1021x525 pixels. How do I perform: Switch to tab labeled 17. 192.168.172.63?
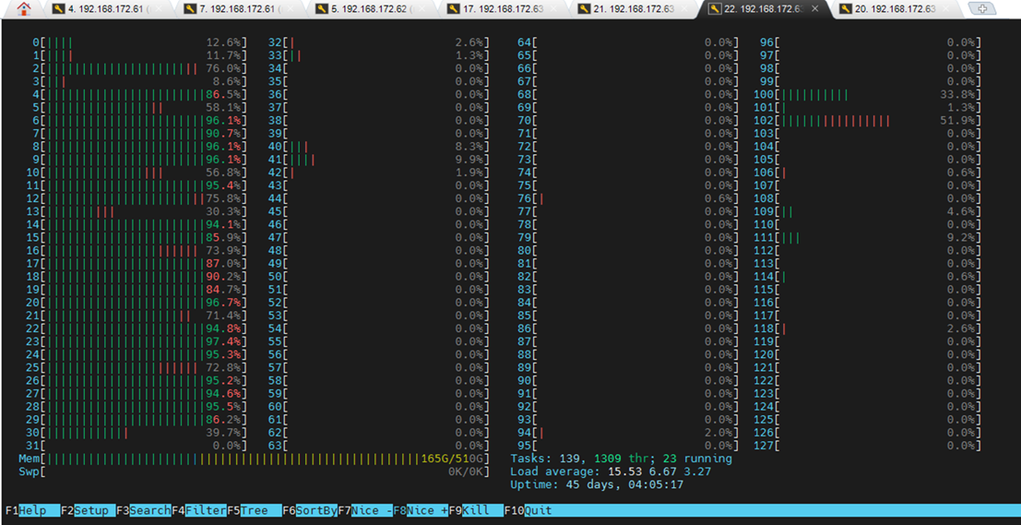502,9
